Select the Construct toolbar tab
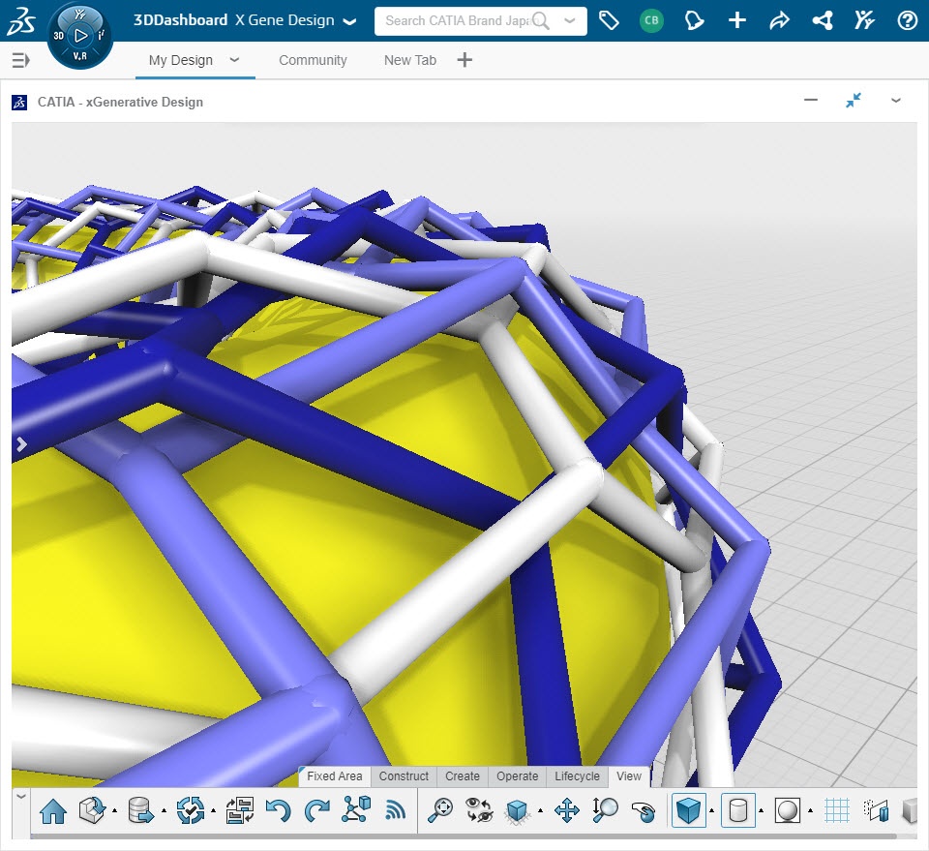 404,776
